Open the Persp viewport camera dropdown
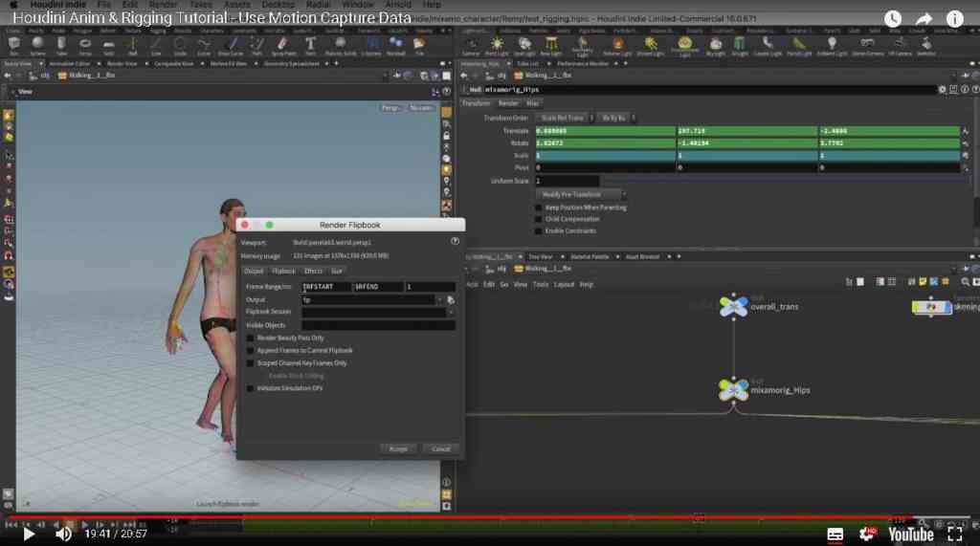The height and width of the screenshot is (546, 980). coord(391,107)
